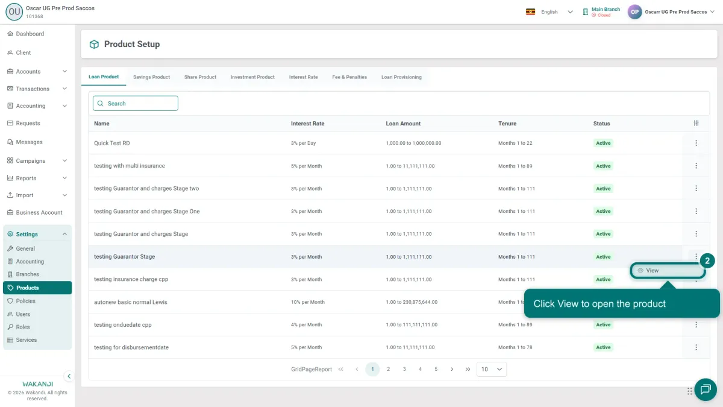The height and width of the screenshot is (407, 723).
Task: Open row menu for testing with multi insurance
Action: (x=696, y=166)
